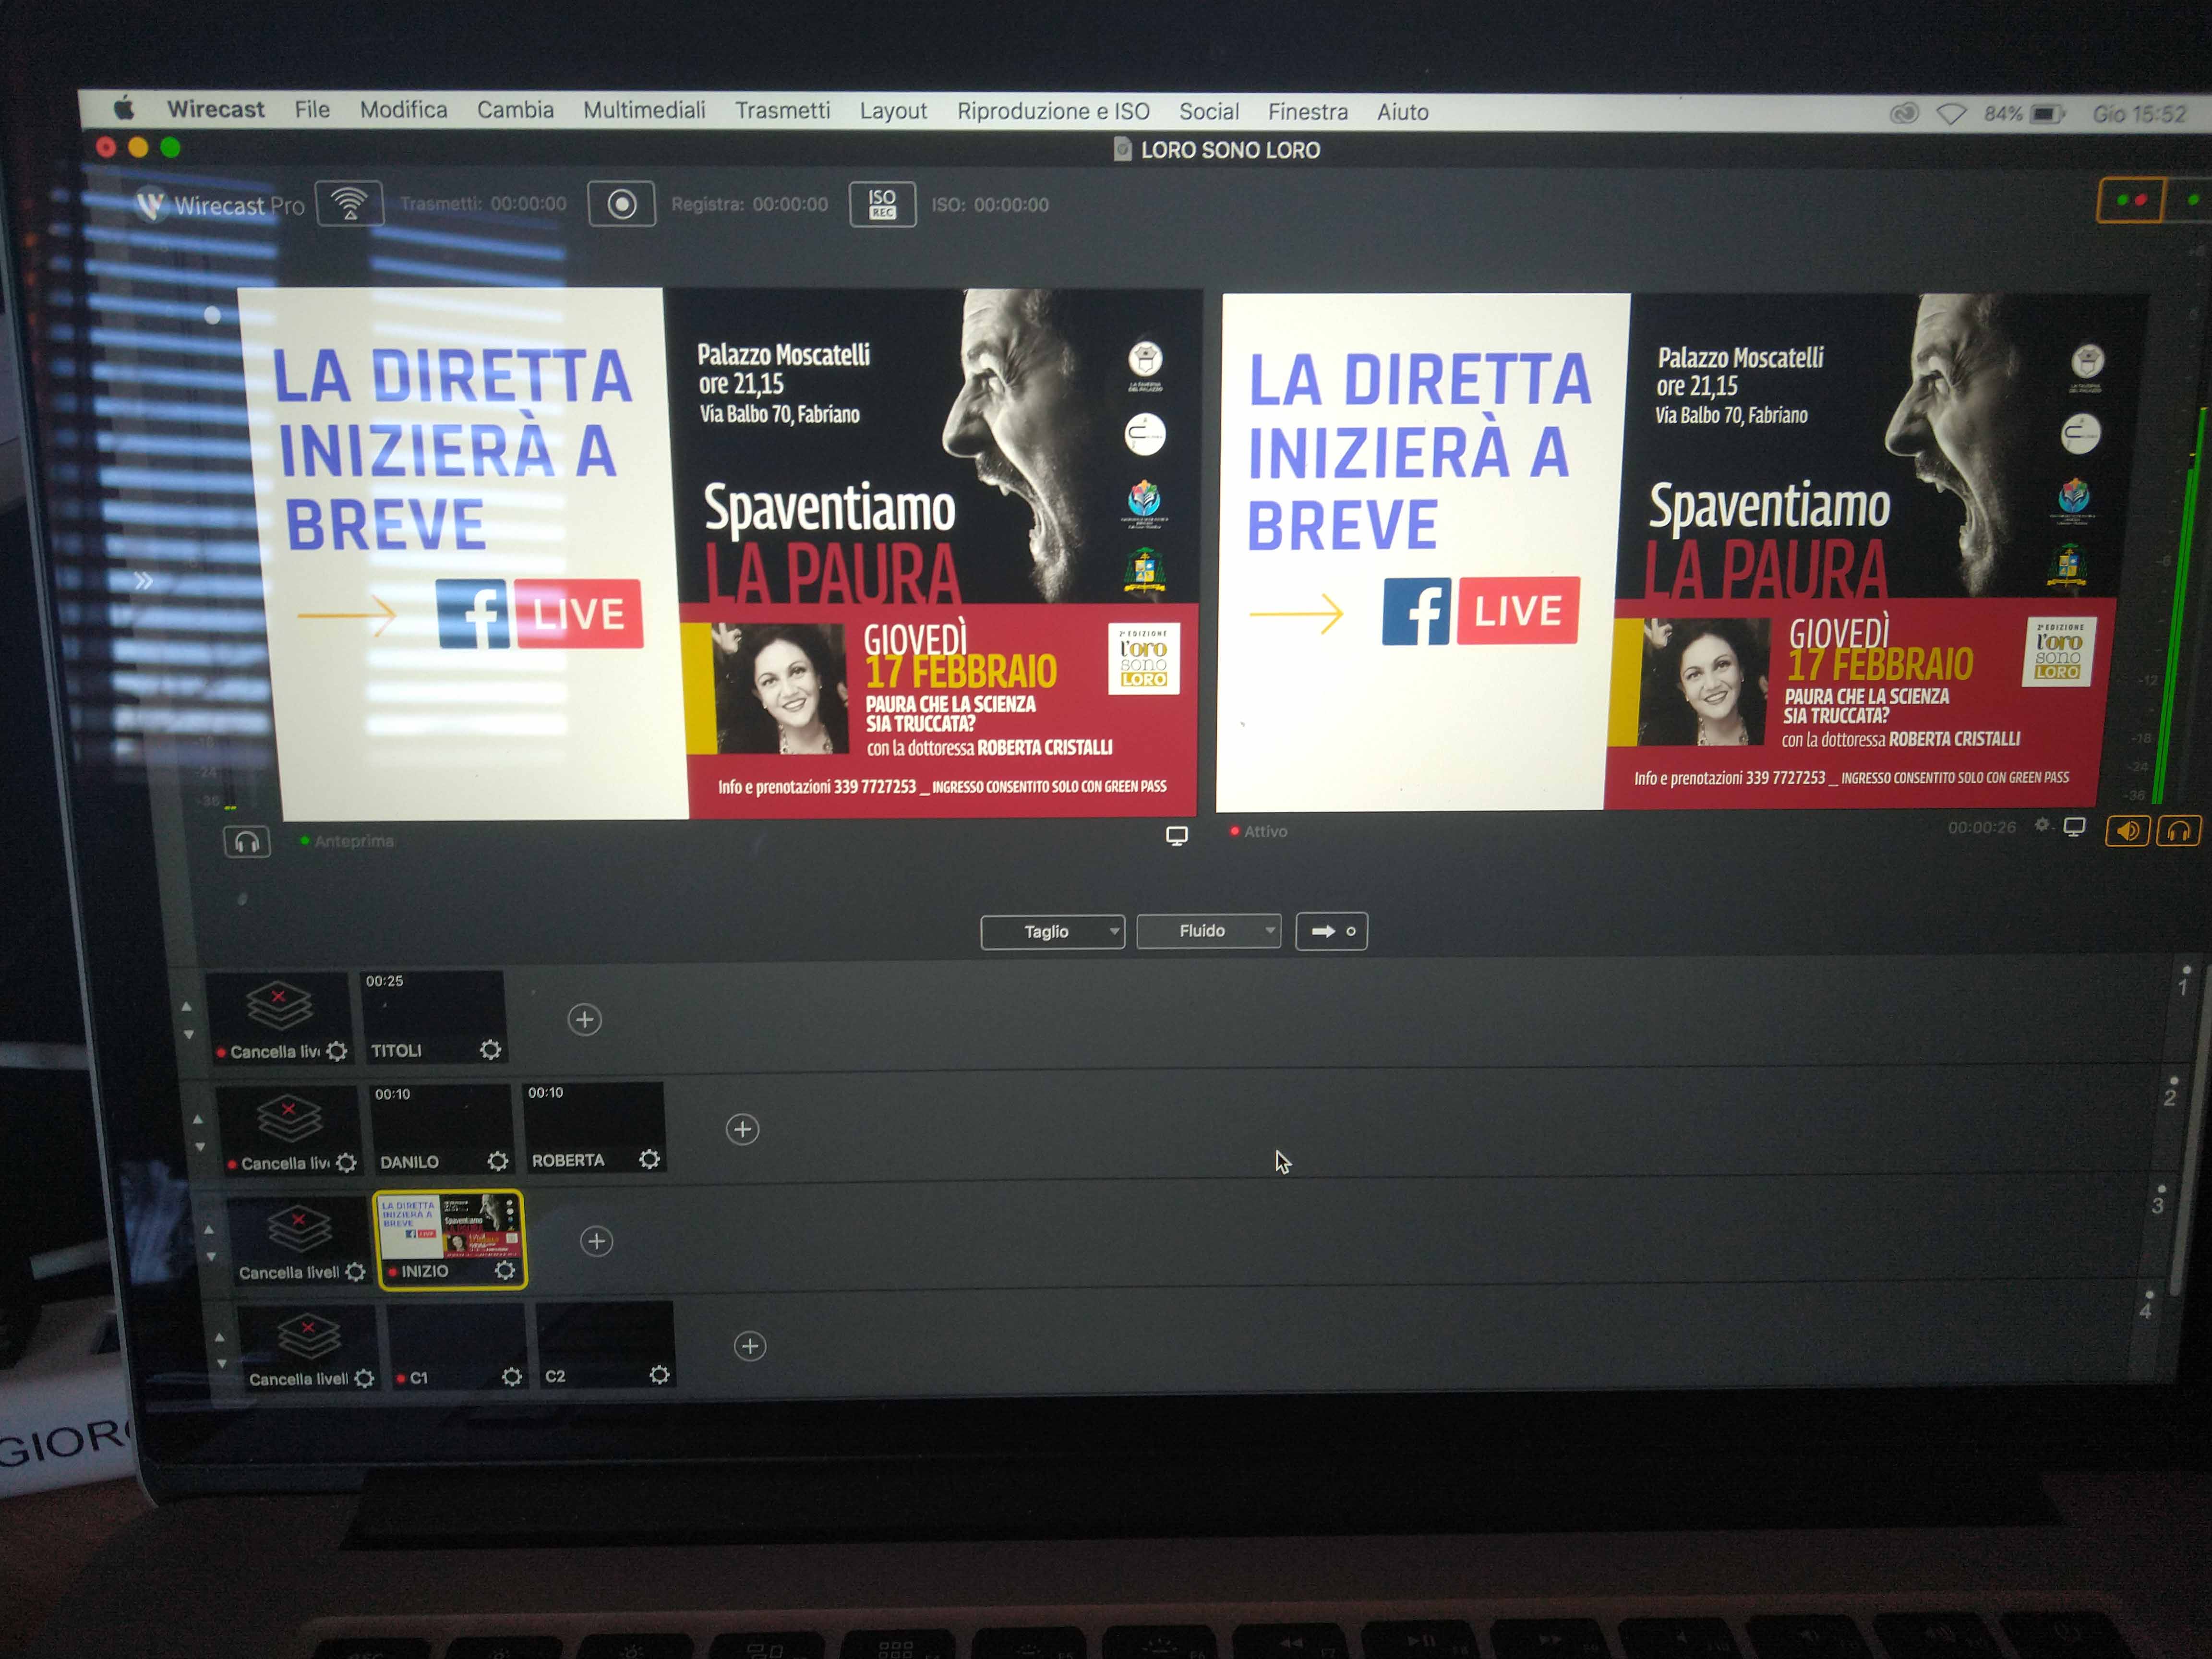This screenshot has width=2212, height=1659.
Task: Click the Anteprima preview label
Action: [354, 841]
